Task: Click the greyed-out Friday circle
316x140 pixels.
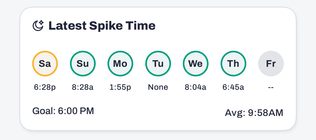Action: pos(271,64)
